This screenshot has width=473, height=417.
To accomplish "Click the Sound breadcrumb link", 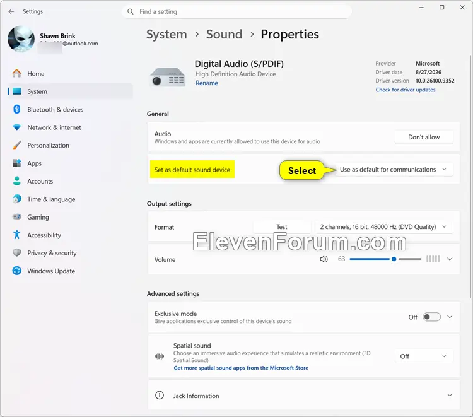I will click(224, 35).
